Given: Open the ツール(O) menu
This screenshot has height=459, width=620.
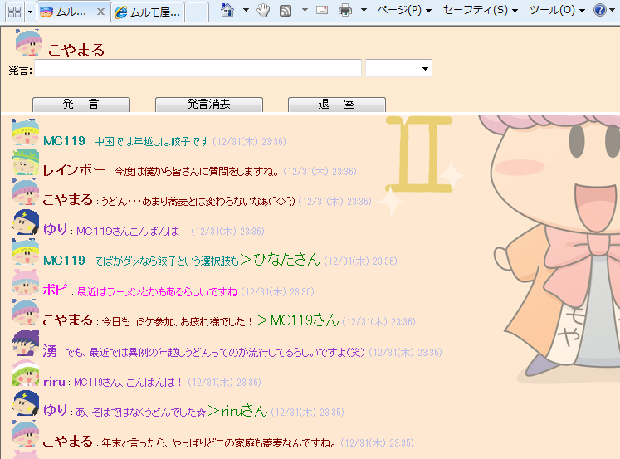Looking at the screenshot, I should point(556,11).
